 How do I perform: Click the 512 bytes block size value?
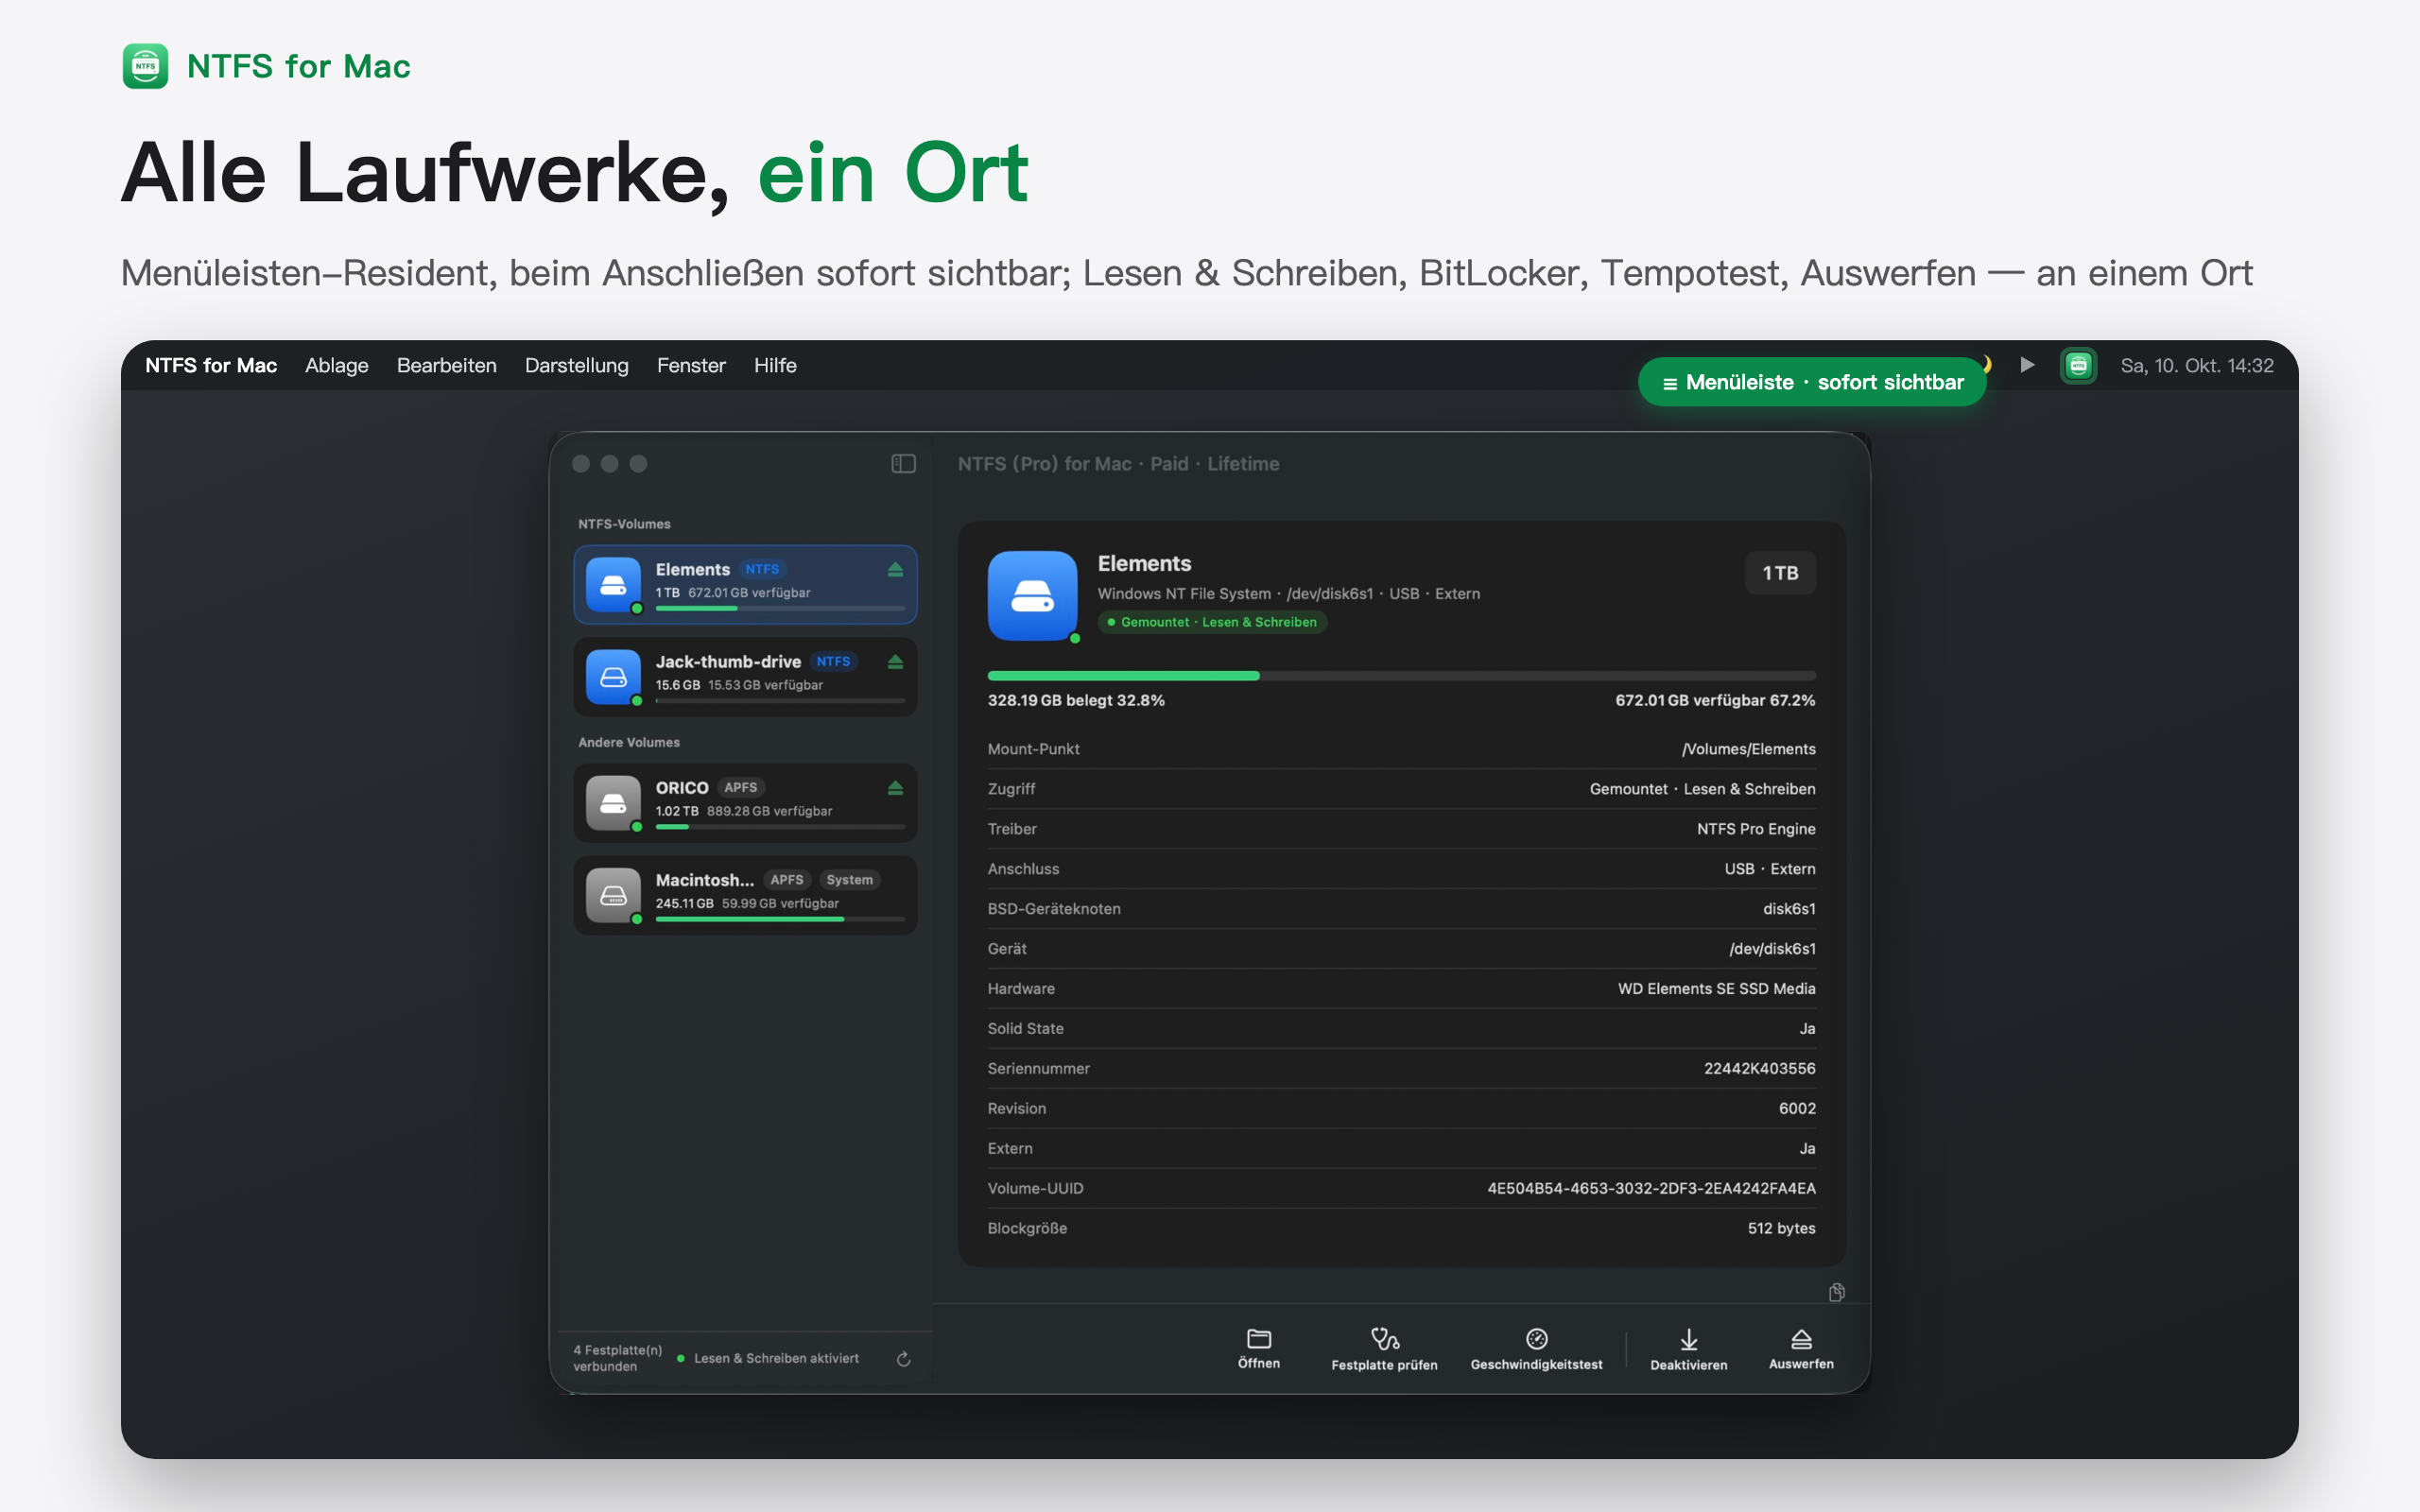pyautogui.click(x=1781, y=1228)
